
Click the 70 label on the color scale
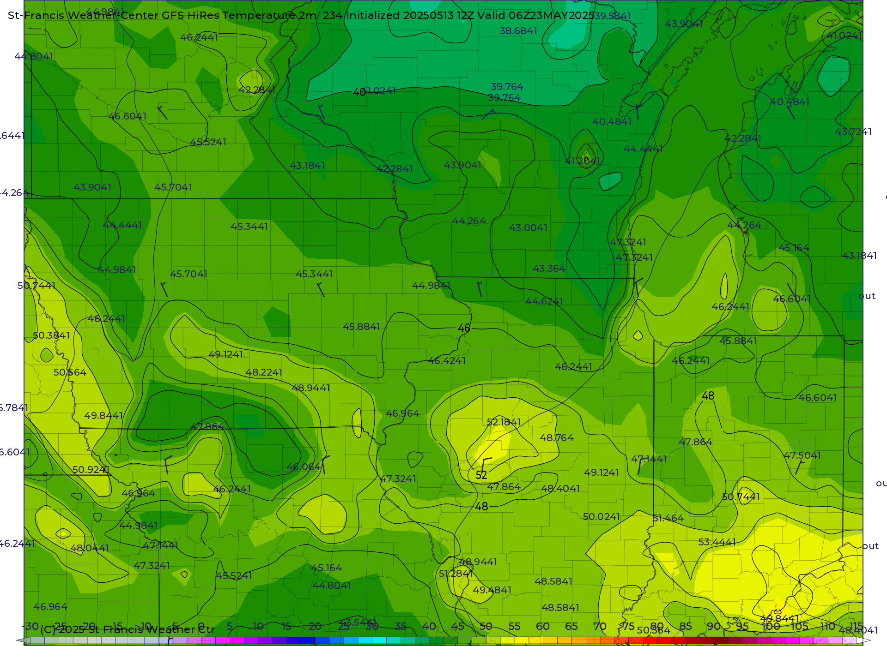click(x=600, y=627)
